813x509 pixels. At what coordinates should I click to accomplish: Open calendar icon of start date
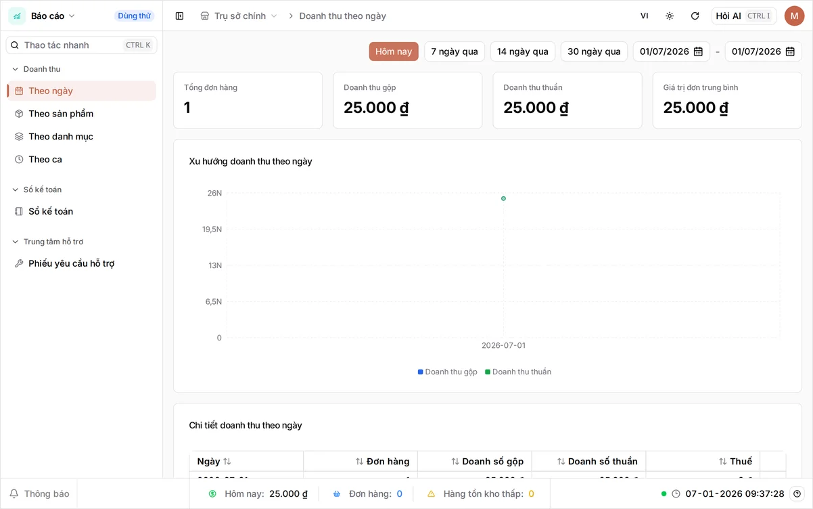[x=698, y=51]
